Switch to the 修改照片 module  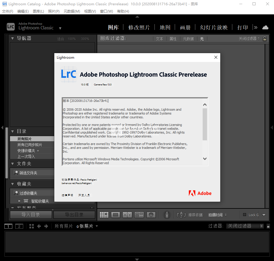tap(139, 27)
